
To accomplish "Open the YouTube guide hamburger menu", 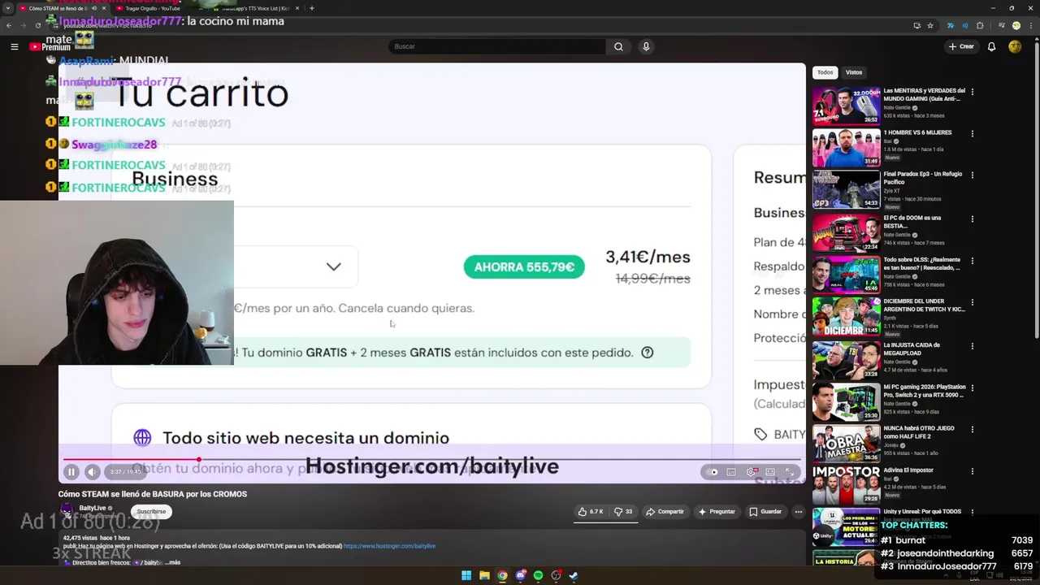I will tap(15, 46).
